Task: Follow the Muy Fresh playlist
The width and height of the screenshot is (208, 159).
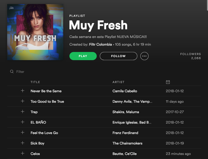Action: 118,56
